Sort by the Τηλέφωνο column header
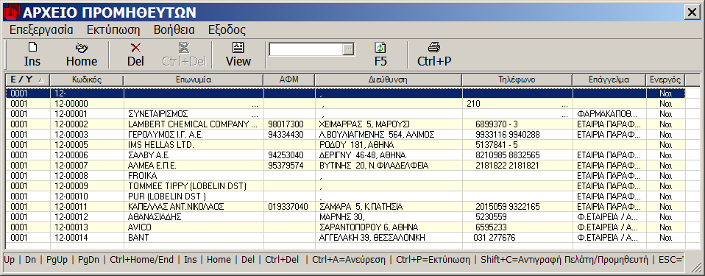This screenshot has width=705, height=276. (517, 80)
